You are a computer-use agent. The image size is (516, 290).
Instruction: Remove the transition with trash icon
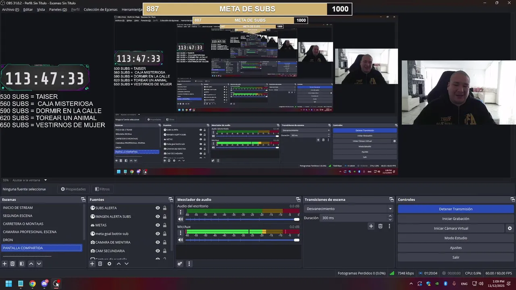380,226
